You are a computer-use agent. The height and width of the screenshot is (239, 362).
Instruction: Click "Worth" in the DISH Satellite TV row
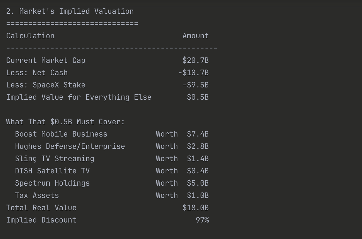167,171
